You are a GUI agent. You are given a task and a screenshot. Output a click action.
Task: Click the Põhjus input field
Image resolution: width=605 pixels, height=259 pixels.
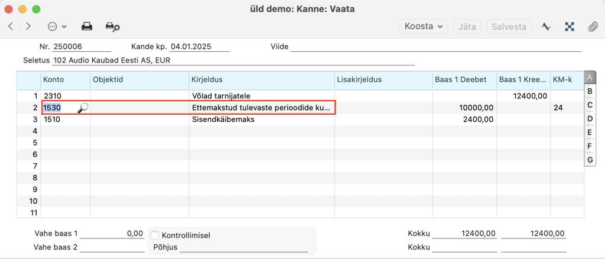tap(243, 247)
